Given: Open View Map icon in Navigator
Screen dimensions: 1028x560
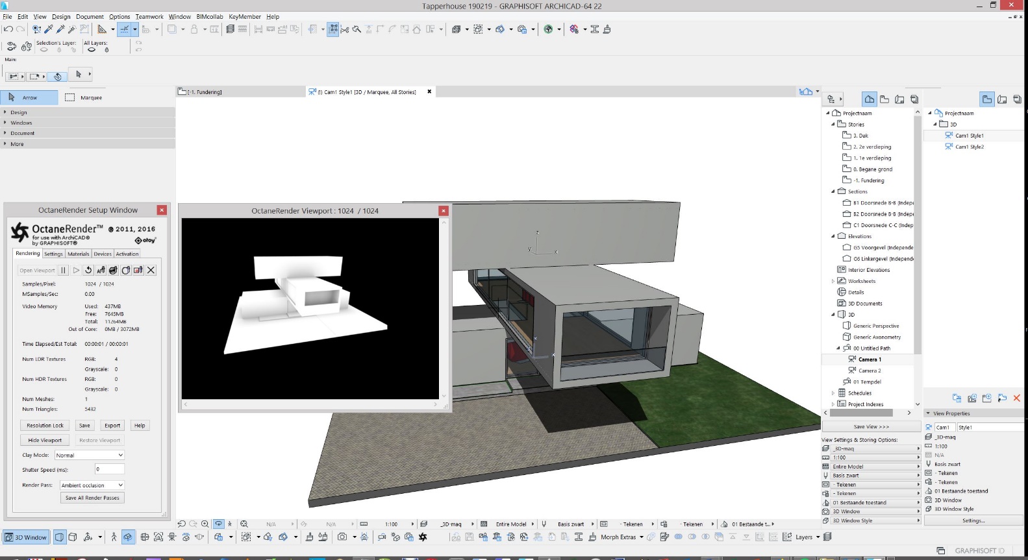Looking at the screenshot, I should click(x=884, y=99).
